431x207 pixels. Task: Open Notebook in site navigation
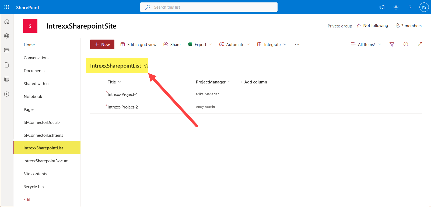[33, 97]
